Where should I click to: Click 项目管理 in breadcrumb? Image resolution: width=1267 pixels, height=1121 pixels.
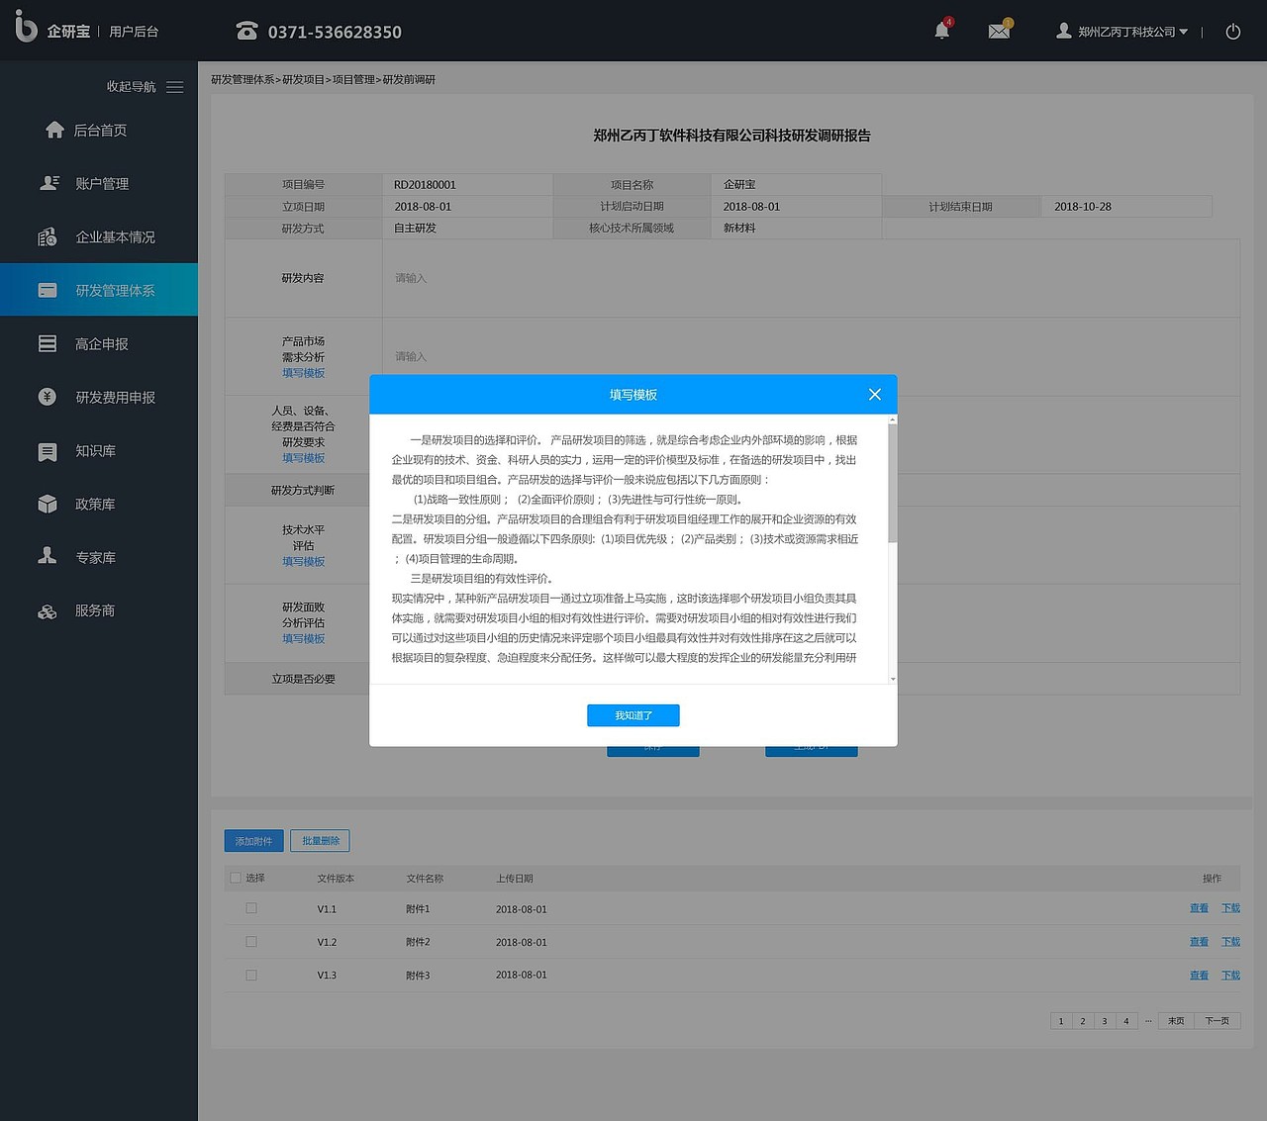(353, 79)
